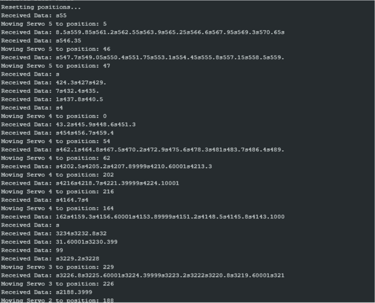Image resolution: width=375 pixels, height=303 pixels.
Task: Select the 'Received Data: s55' line
Action: [x=34, y=16]
